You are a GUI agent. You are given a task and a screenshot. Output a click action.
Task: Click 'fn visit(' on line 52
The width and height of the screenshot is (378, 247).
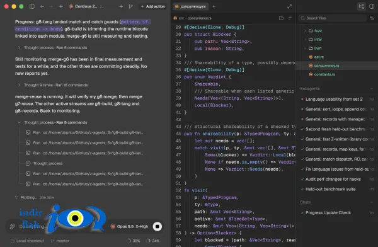196,190
